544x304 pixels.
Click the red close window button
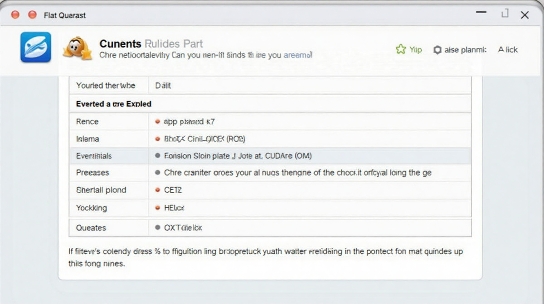15,15
